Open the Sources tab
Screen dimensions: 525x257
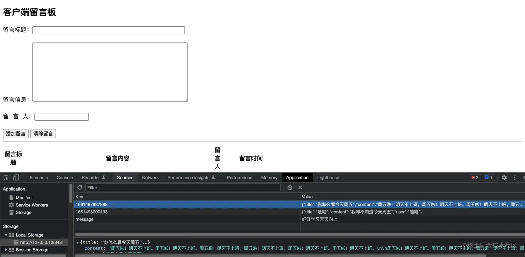point(125,178)
